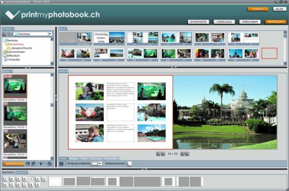Click the top text box on left page

point(121,91)
